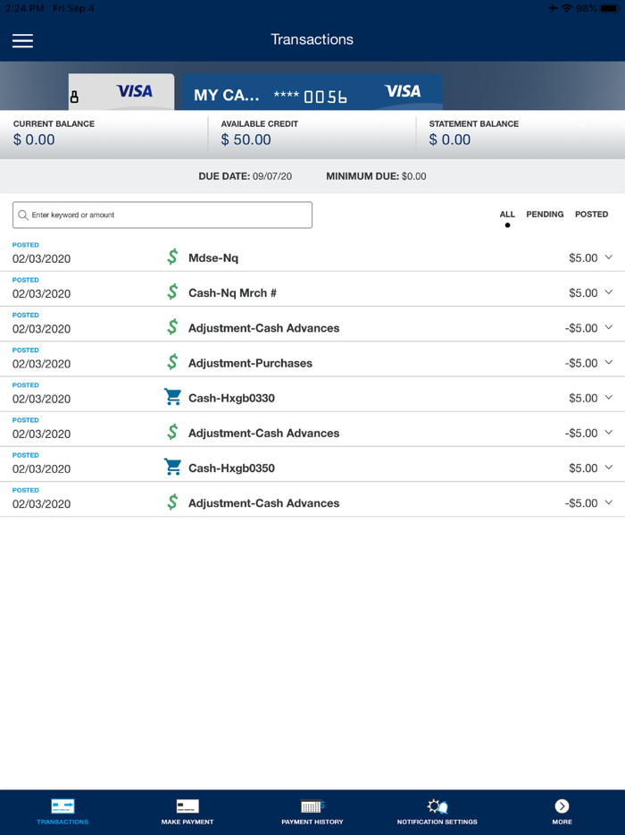Open the Transactions tab icon
Screen dimensions: 625x835
click(x=62, y=806)
